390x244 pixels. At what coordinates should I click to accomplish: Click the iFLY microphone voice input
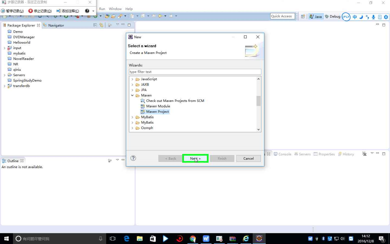click(373, 17)
